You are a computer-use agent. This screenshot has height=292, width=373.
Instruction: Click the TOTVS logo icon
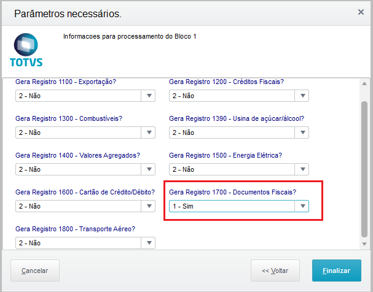coord(26,50)
